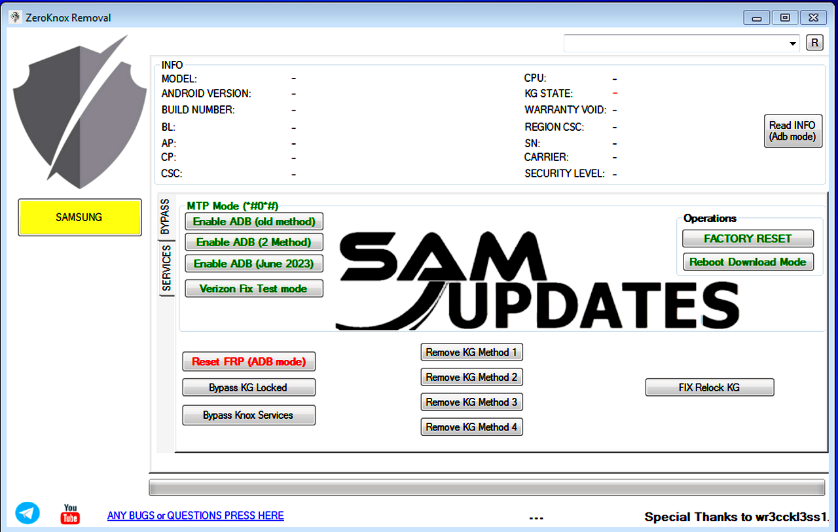838x532 pixels.
Task: Minimize the ZeroKnox Removal window
Action: (x=756, y=18)
